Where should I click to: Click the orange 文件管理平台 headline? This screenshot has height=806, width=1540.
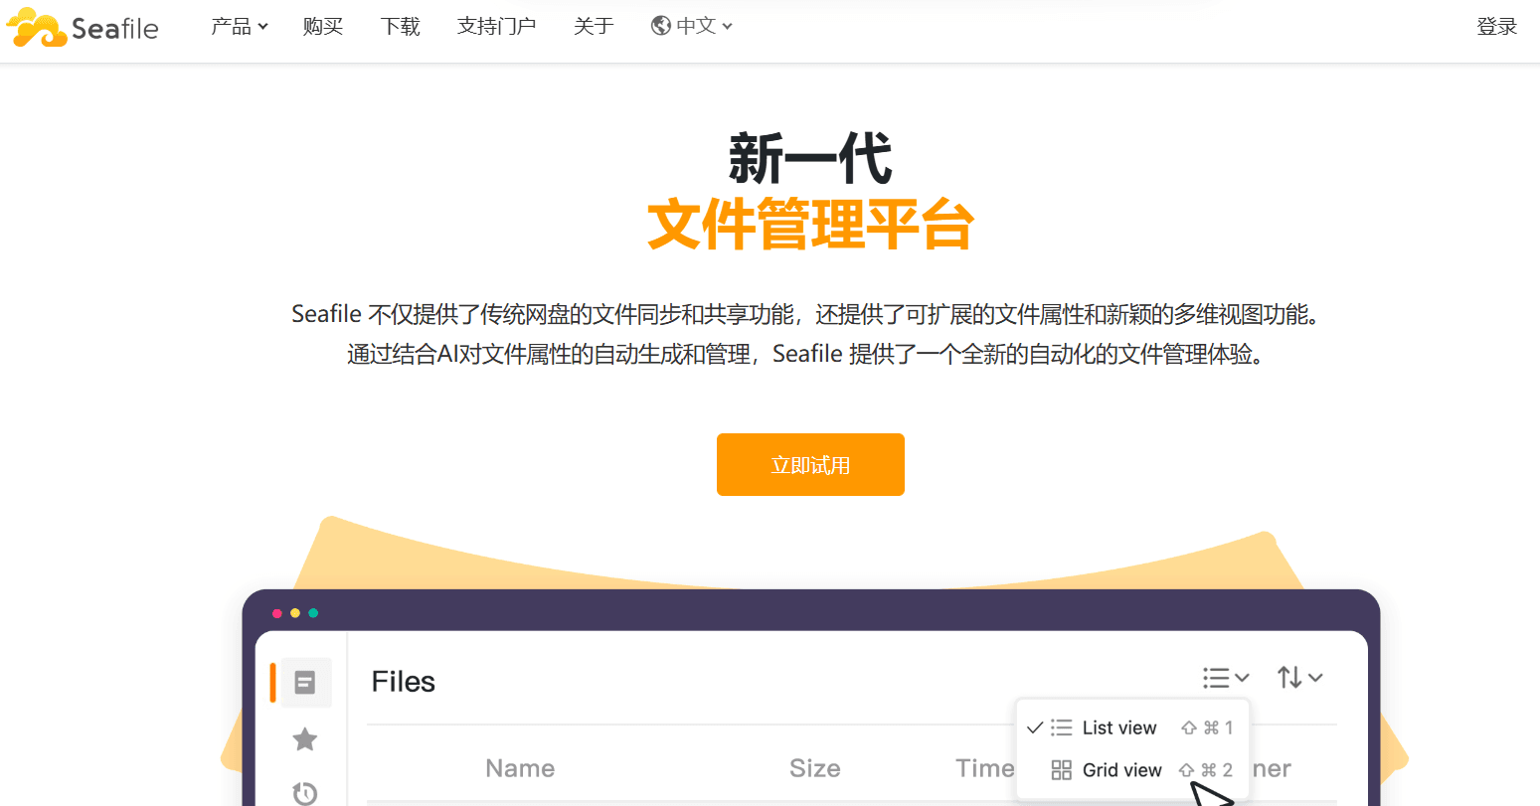(810, 224)
